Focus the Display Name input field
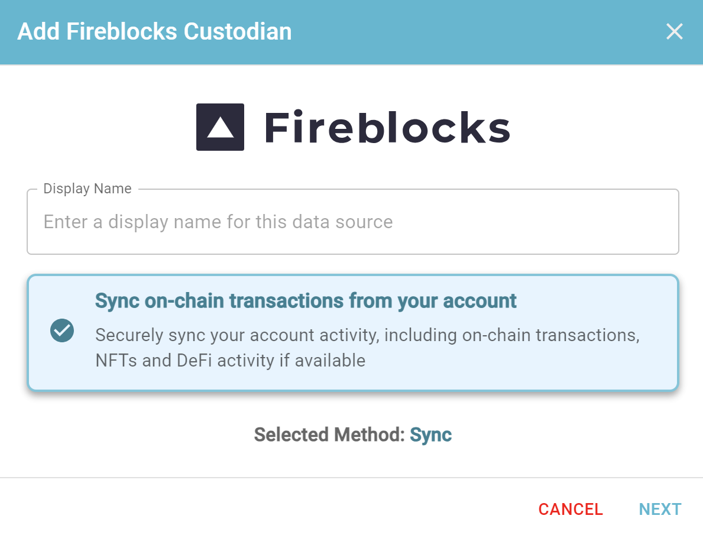The image size is (703, 535). (353, 222)
